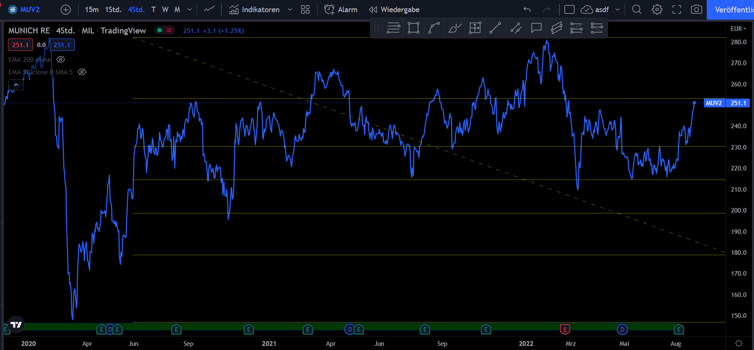The height and width of the screenshot is (350, 754).
Task: Take a chart snapshot with camera icon
Action: click(696, 10)
